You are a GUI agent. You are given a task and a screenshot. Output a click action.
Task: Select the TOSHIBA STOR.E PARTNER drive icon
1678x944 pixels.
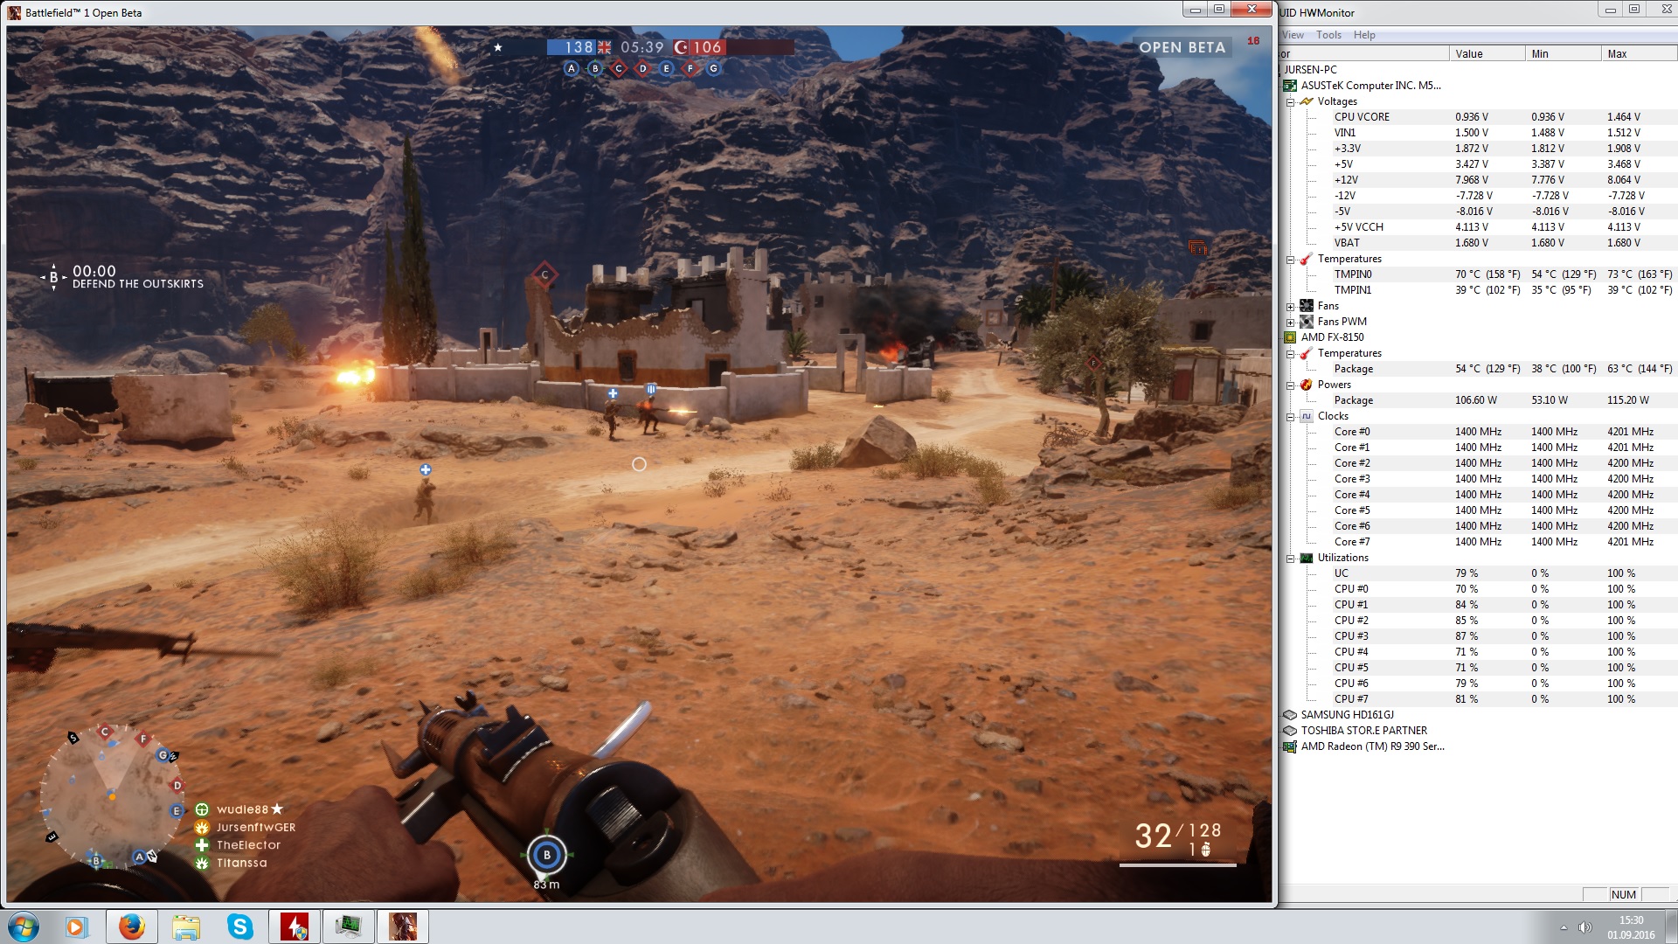click(1290, 731)
